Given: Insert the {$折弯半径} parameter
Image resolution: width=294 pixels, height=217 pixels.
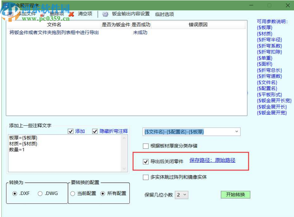Looking at the screenshot, I should tap(269, 40).
